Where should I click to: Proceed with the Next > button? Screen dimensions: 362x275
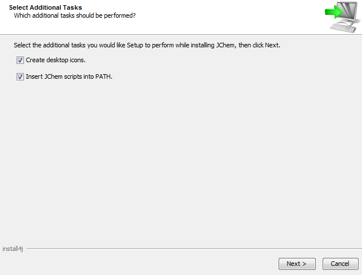pyautogui.click(x=297, y=264)
